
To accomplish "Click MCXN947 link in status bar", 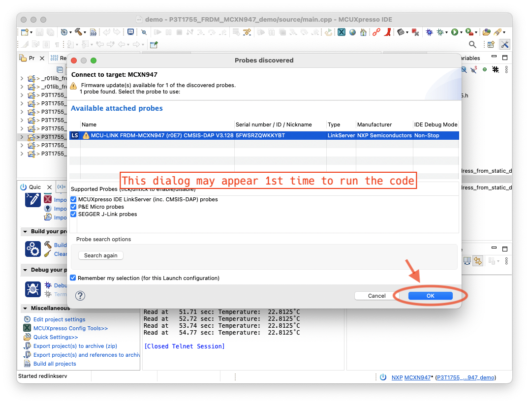I will 418,377.
